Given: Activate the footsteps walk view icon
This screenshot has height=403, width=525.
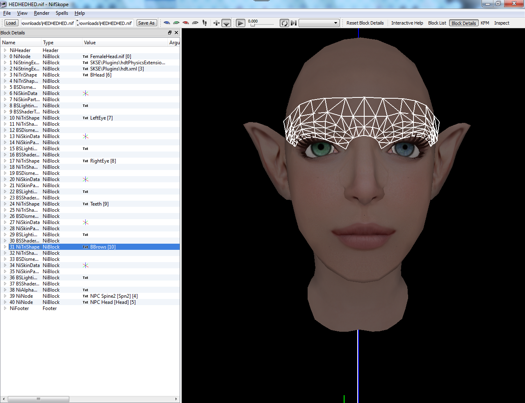Looking at the screenshot, I should pyautogui.click(x=205, y=23).
